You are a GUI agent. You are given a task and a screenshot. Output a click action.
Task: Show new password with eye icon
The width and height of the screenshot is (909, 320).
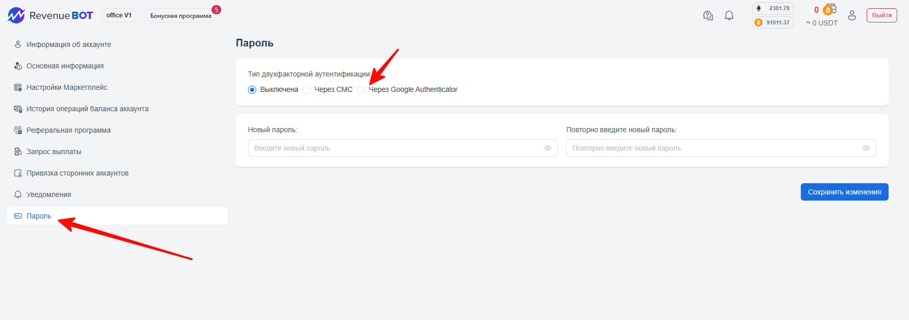(548, 148)
